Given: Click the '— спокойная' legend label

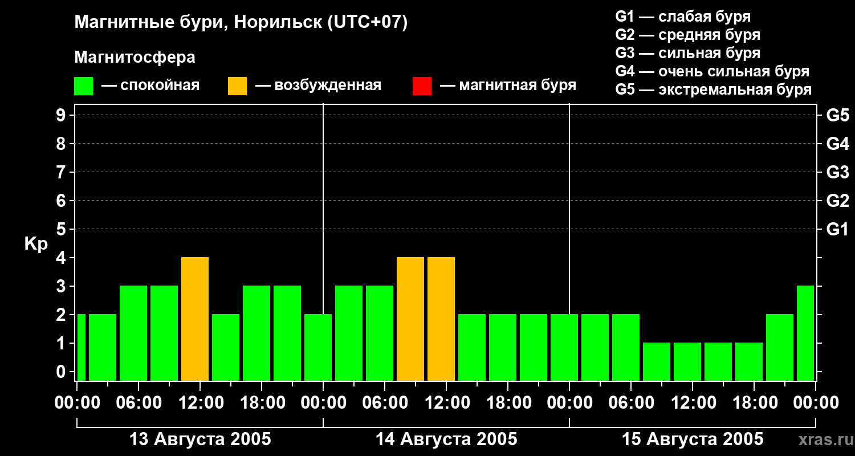Looking at the screenshot, I should click(x=150, y=85).
